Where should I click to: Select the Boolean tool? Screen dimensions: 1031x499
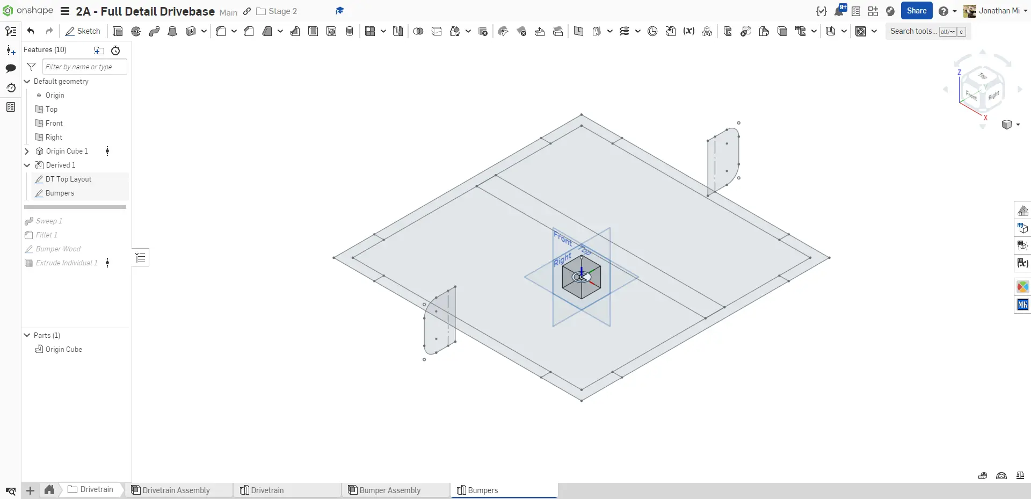418,31
